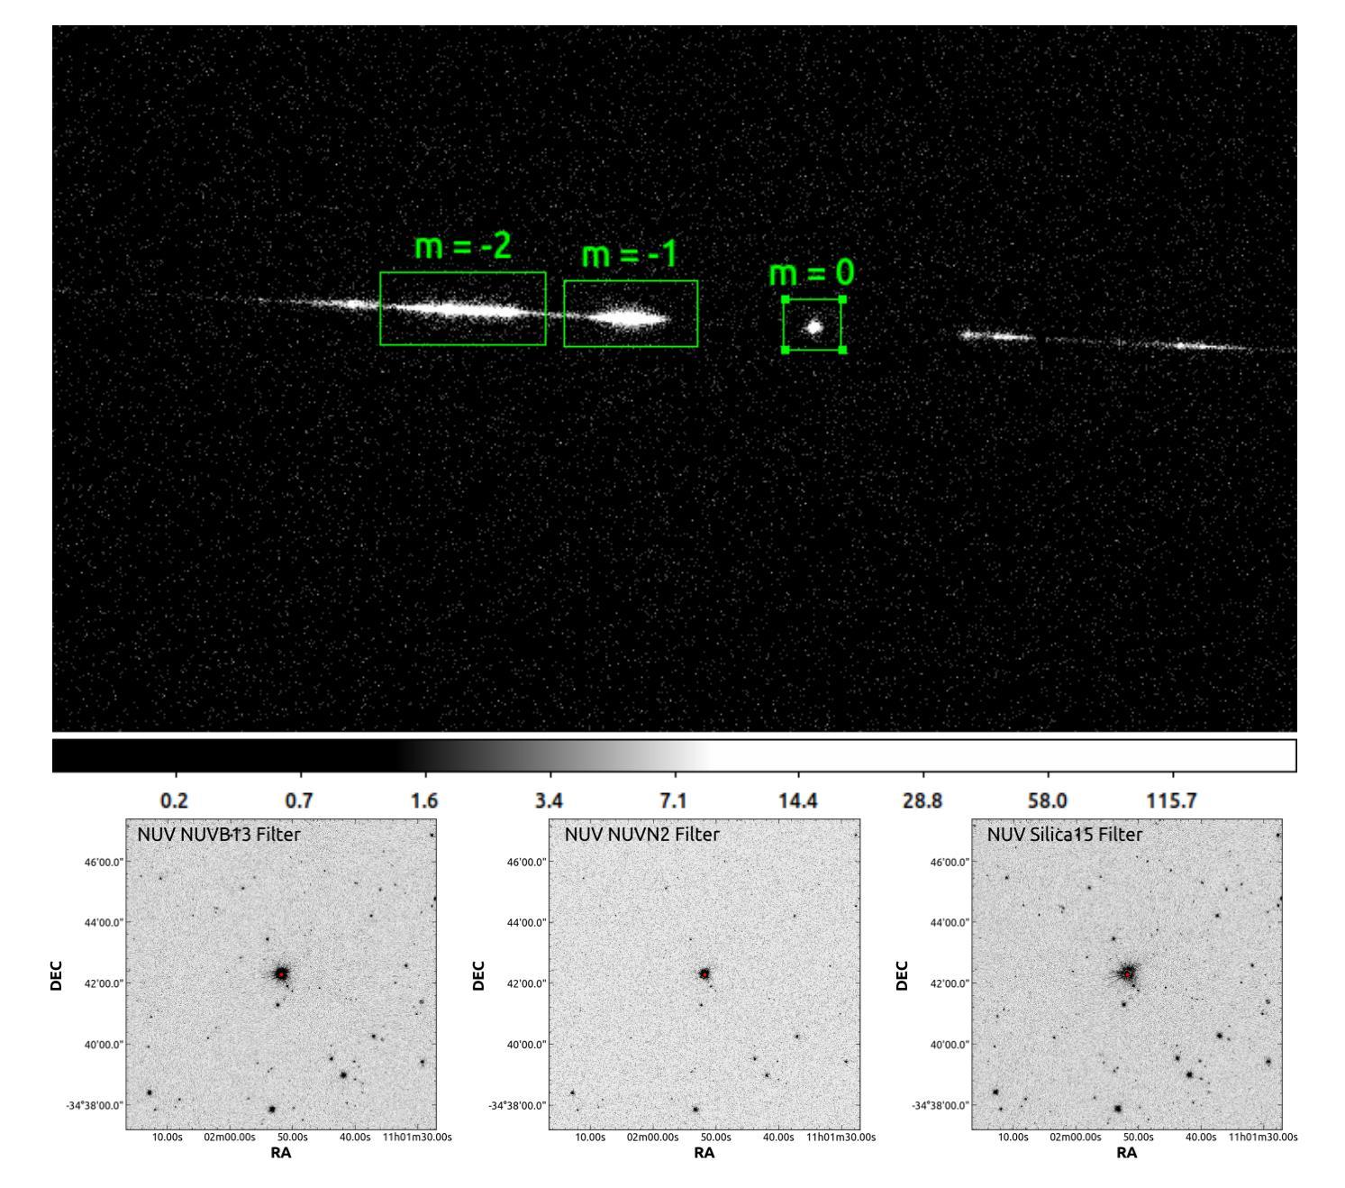Click the "NUV NUVB13 Filter" panel title

click(219, 835)
